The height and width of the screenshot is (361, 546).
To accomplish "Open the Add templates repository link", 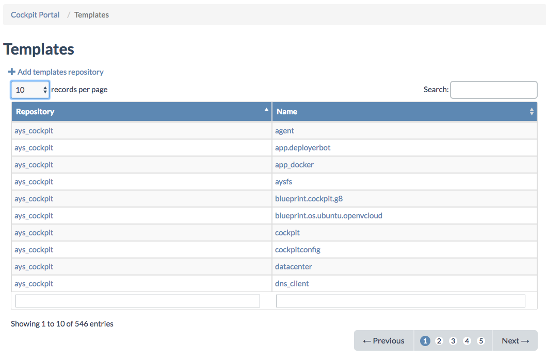I will [60, 72].
